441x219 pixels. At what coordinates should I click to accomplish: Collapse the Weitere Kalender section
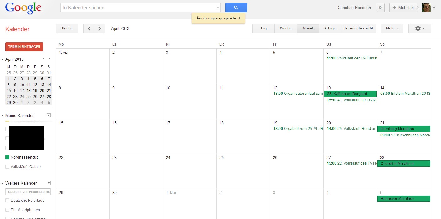(3, 183)
